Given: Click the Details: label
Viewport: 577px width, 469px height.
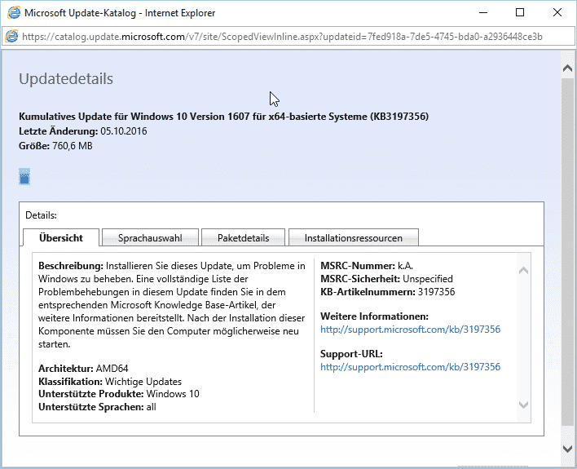Looking at the screenshot, I should tap(41, 215).
